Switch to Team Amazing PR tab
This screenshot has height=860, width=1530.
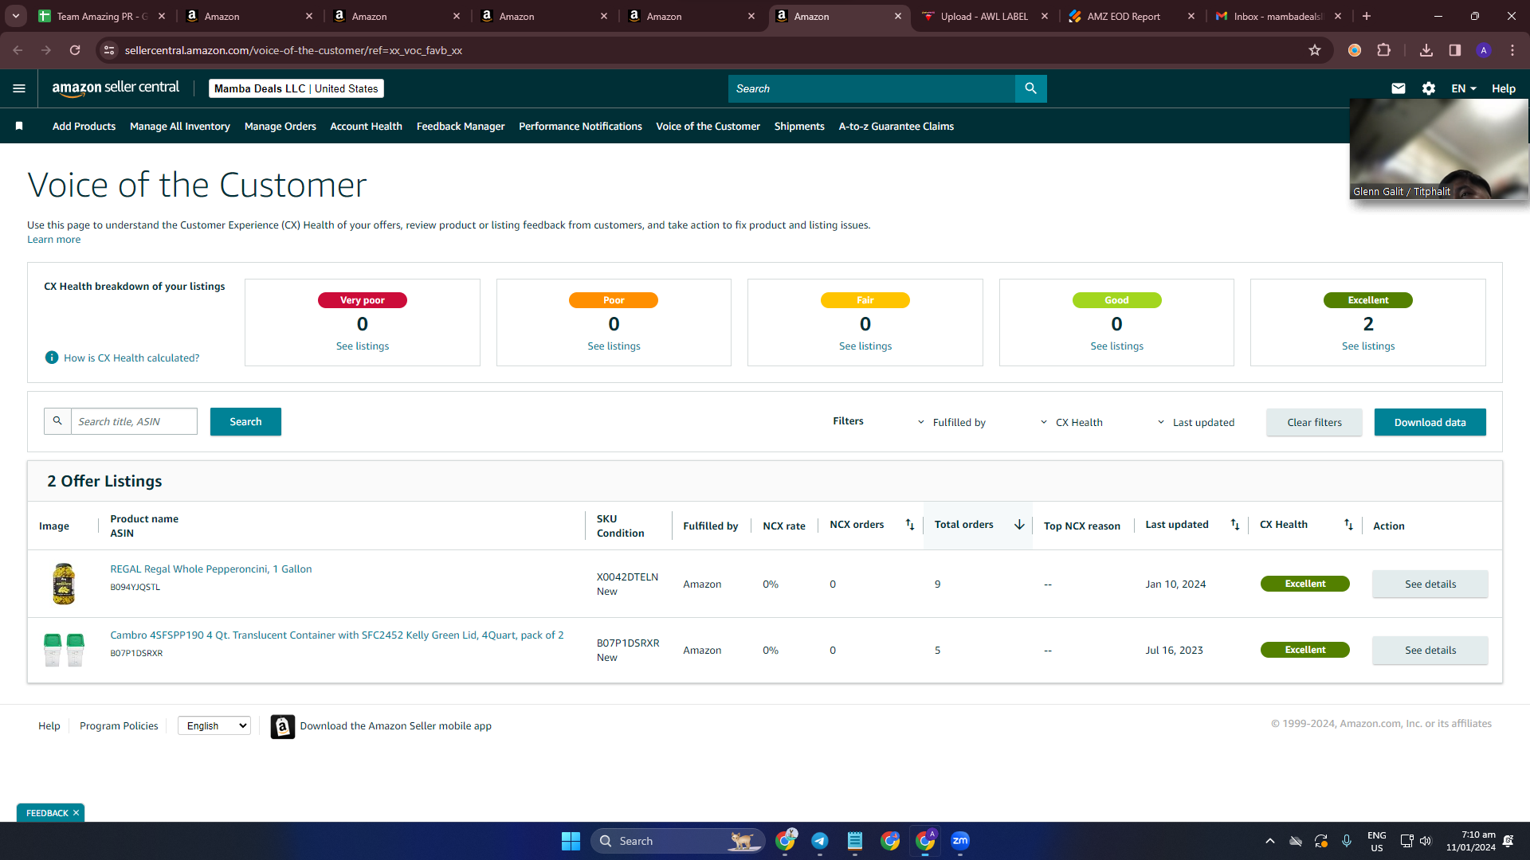102,16
